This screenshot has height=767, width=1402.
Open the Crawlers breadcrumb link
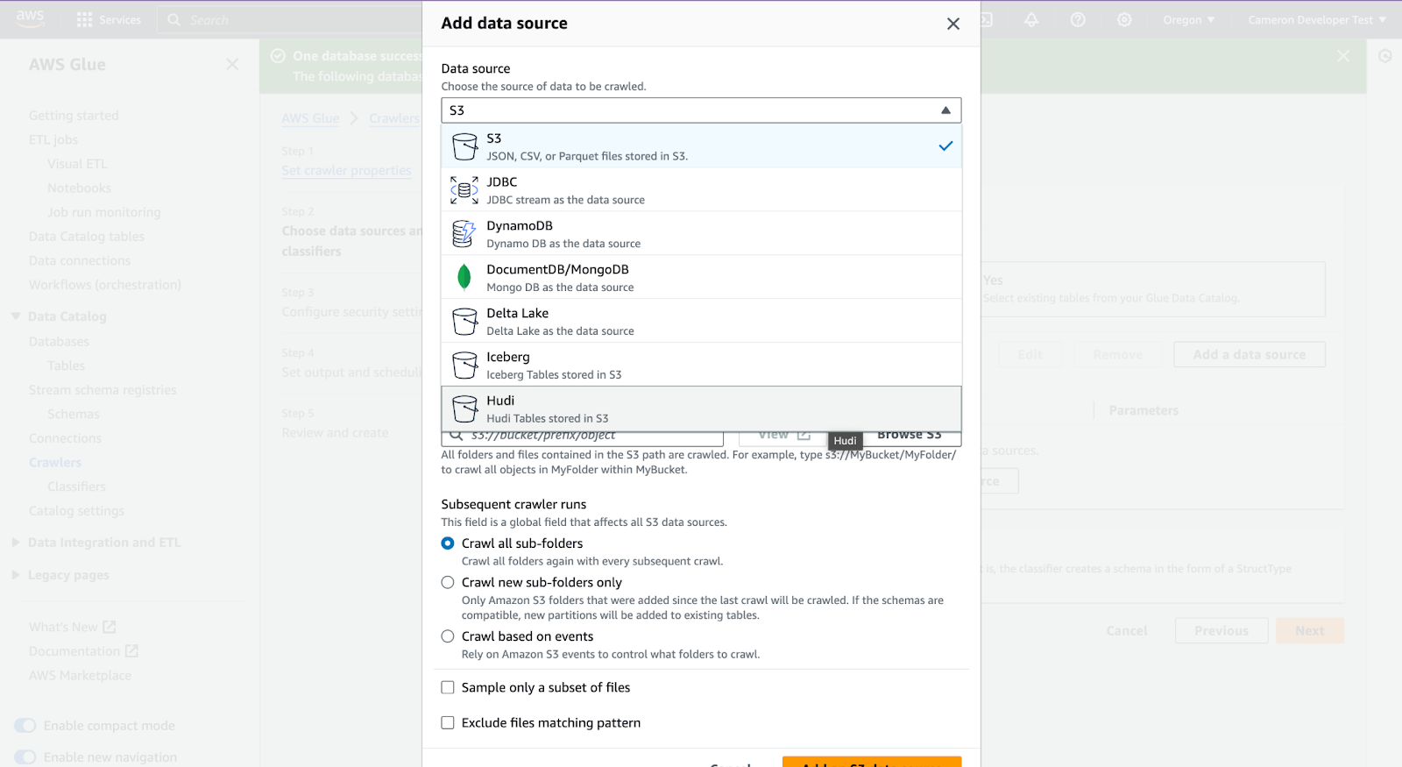pos(394,118)
